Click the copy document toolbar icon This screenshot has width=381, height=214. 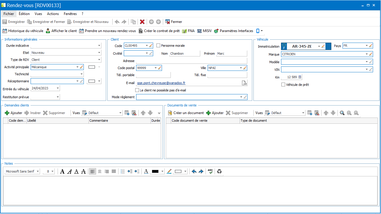(x=133, y=22)
